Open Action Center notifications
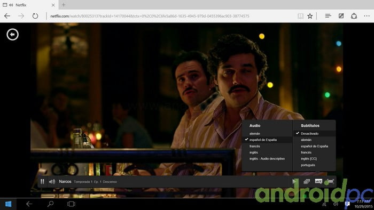Screen dimensions: 374x210 tap(347, 204)
